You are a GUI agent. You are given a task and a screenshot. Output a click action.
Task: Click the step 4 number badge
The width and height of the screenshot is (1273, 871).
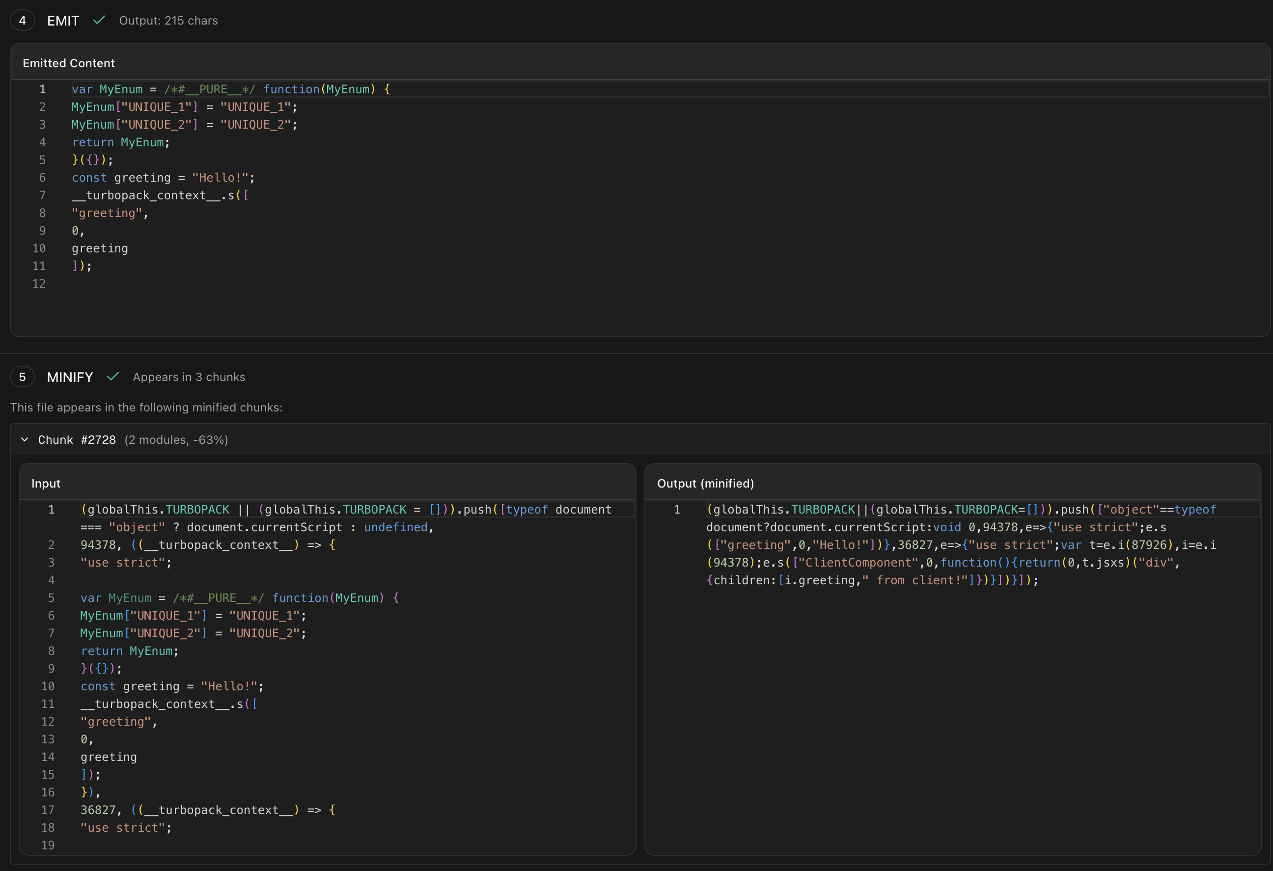coord(23,20)
